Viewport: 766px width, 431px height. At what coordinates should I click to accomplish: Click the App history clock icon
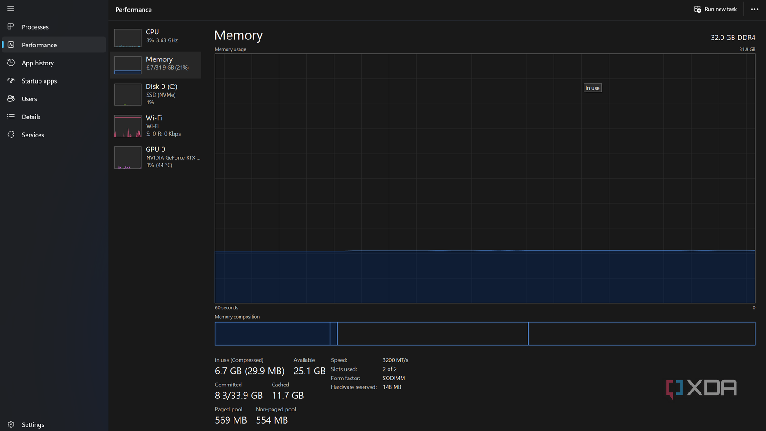coord(11,63)
